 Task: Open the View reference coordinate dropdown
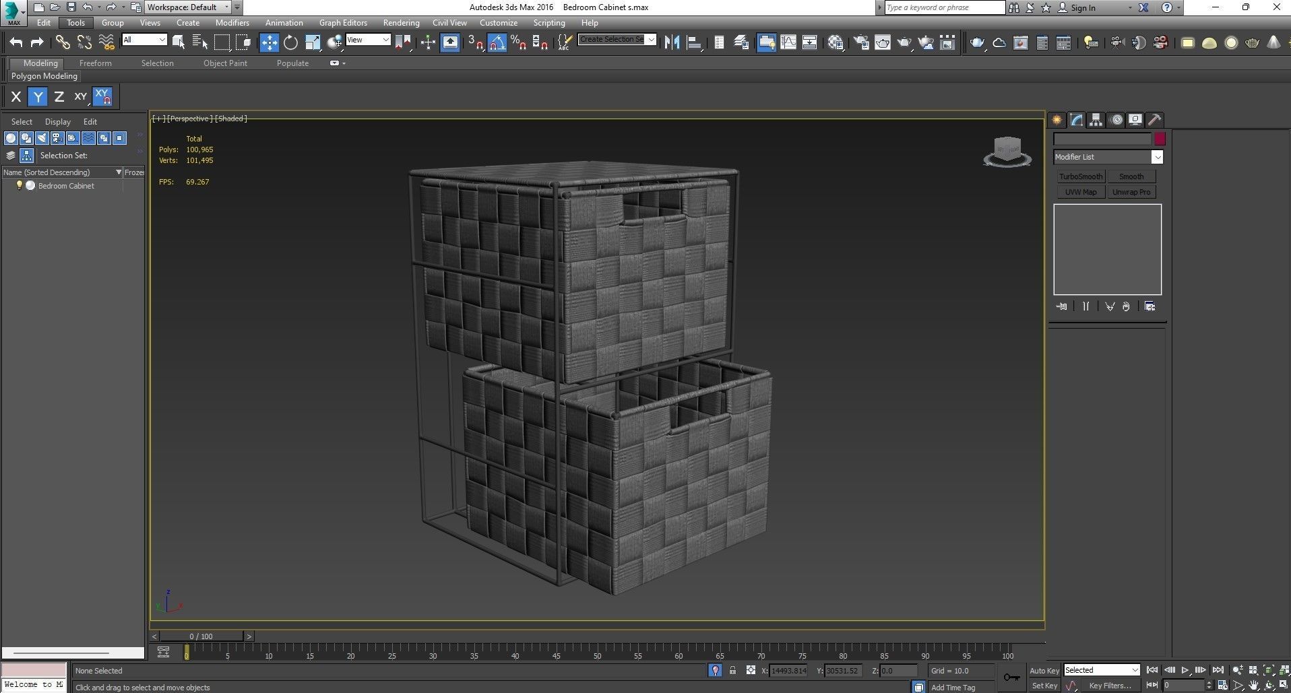(x=368, y=40)
